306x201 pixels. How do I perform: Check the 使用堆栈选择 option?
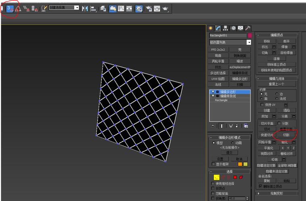coord(213,184)
